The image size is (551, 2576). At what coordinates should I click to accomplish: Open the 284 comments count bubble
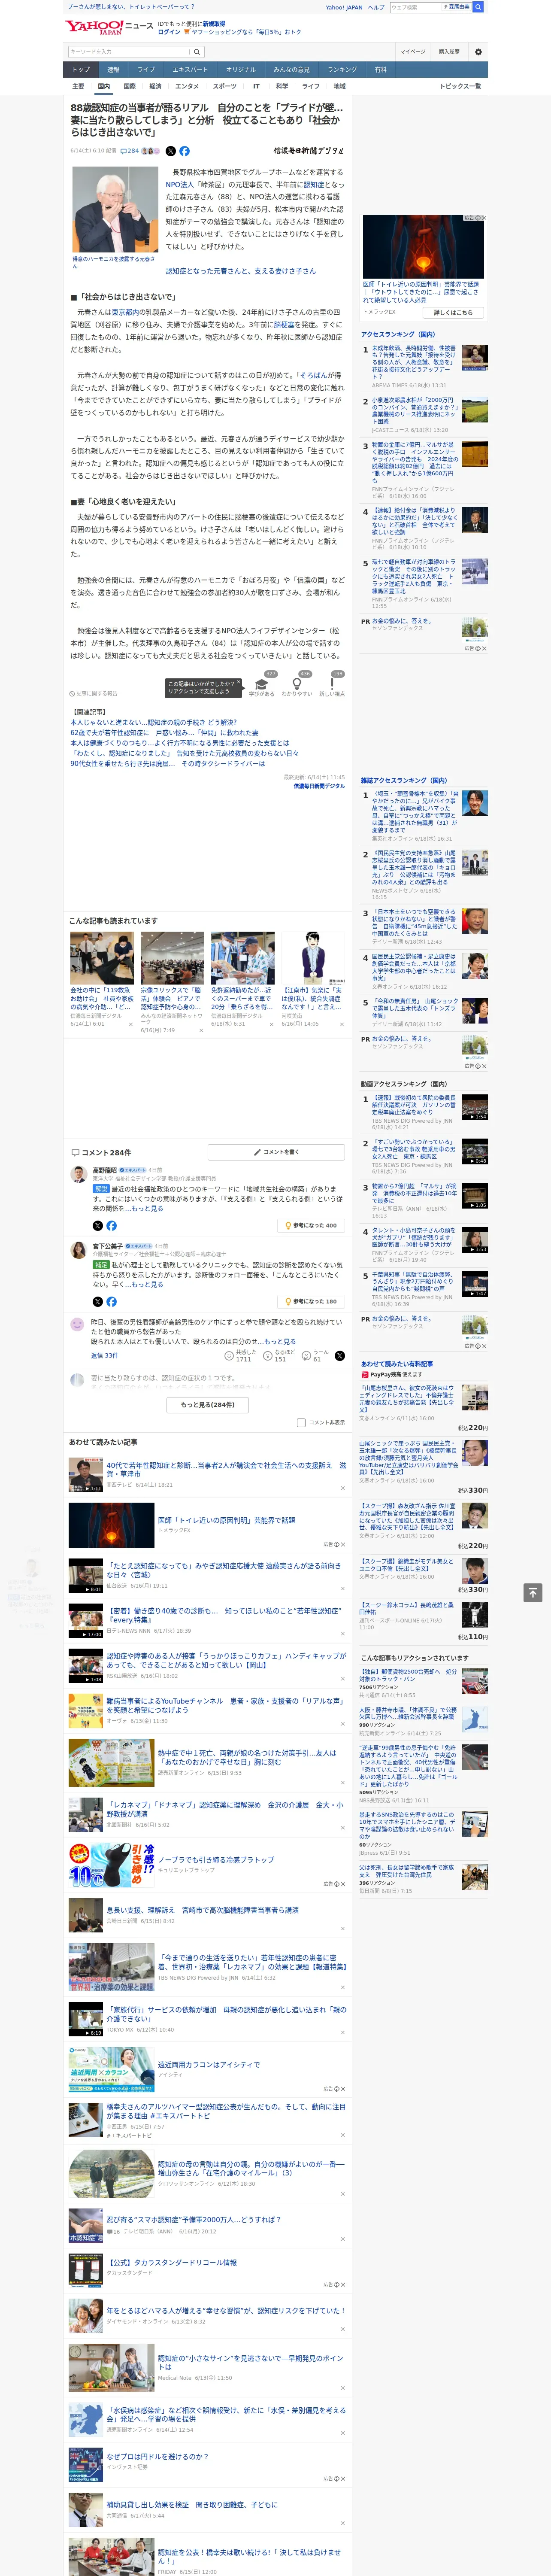(130, 151)
